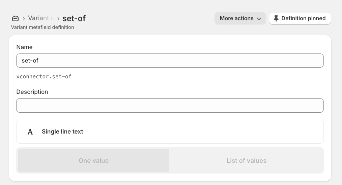Open the More actions menu

240,18
